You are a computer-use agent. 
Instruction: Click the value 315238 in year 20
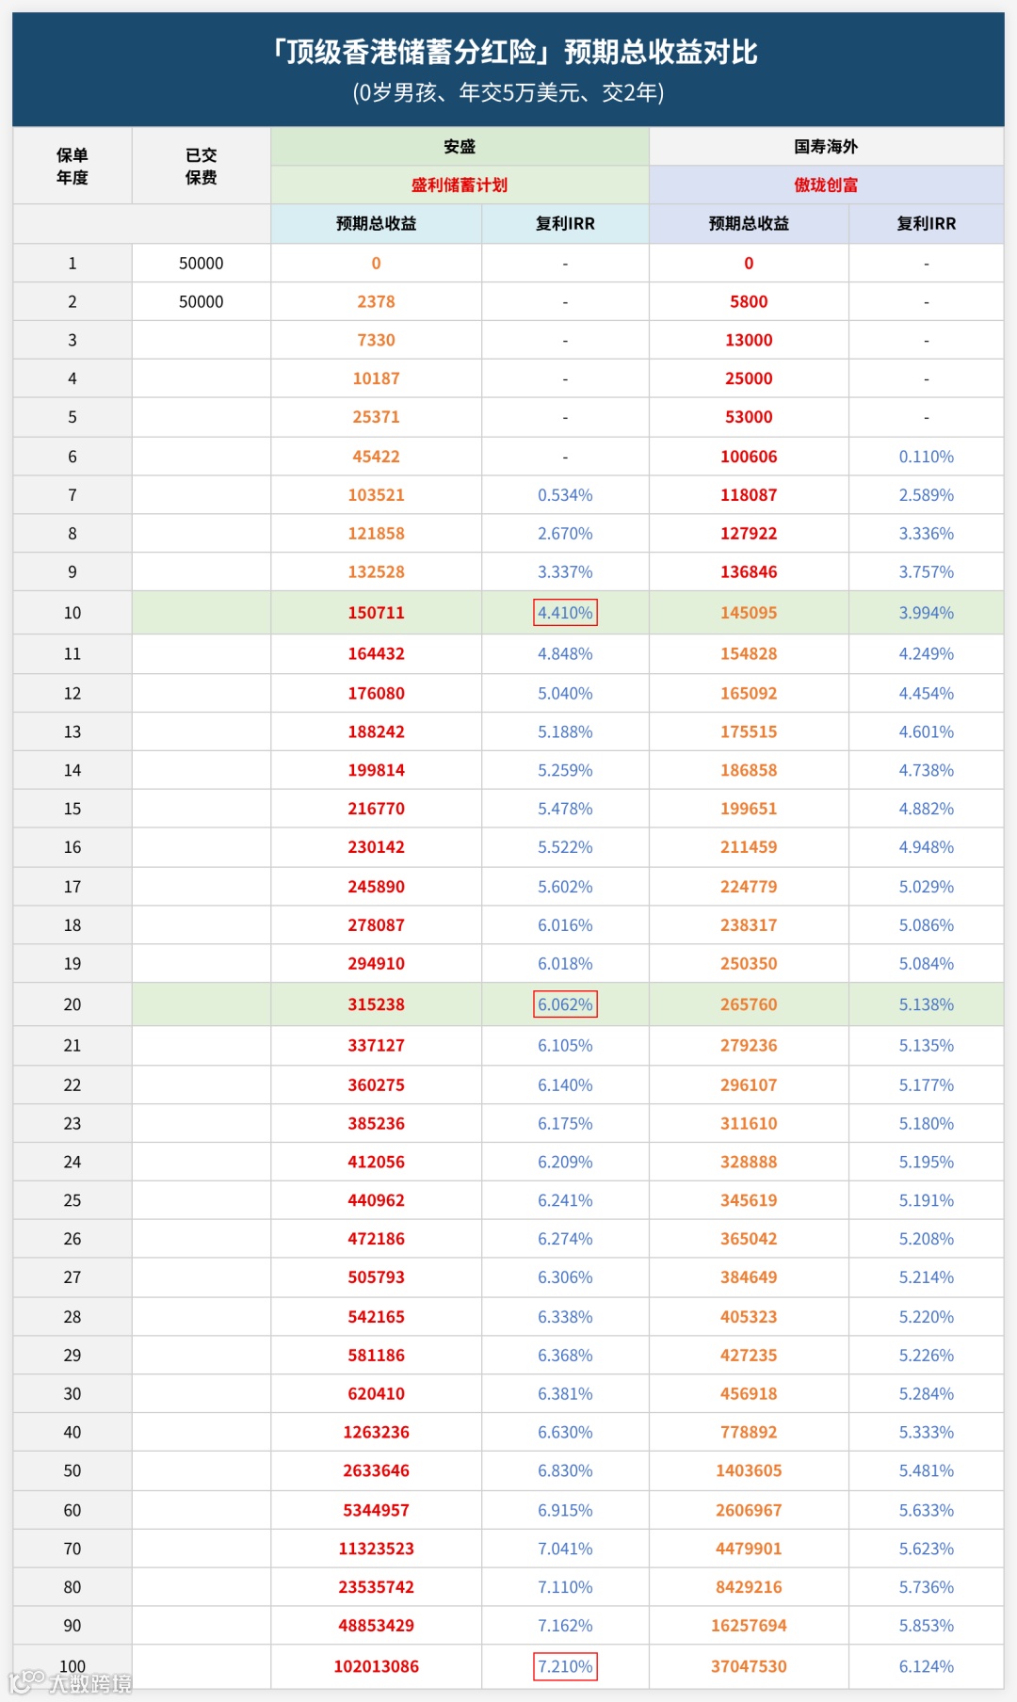(x=376, y=1006)
